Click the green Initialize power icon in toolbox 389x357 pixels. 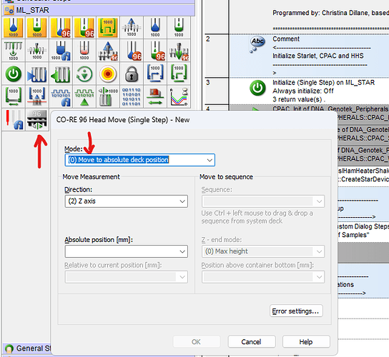point(14,74)
